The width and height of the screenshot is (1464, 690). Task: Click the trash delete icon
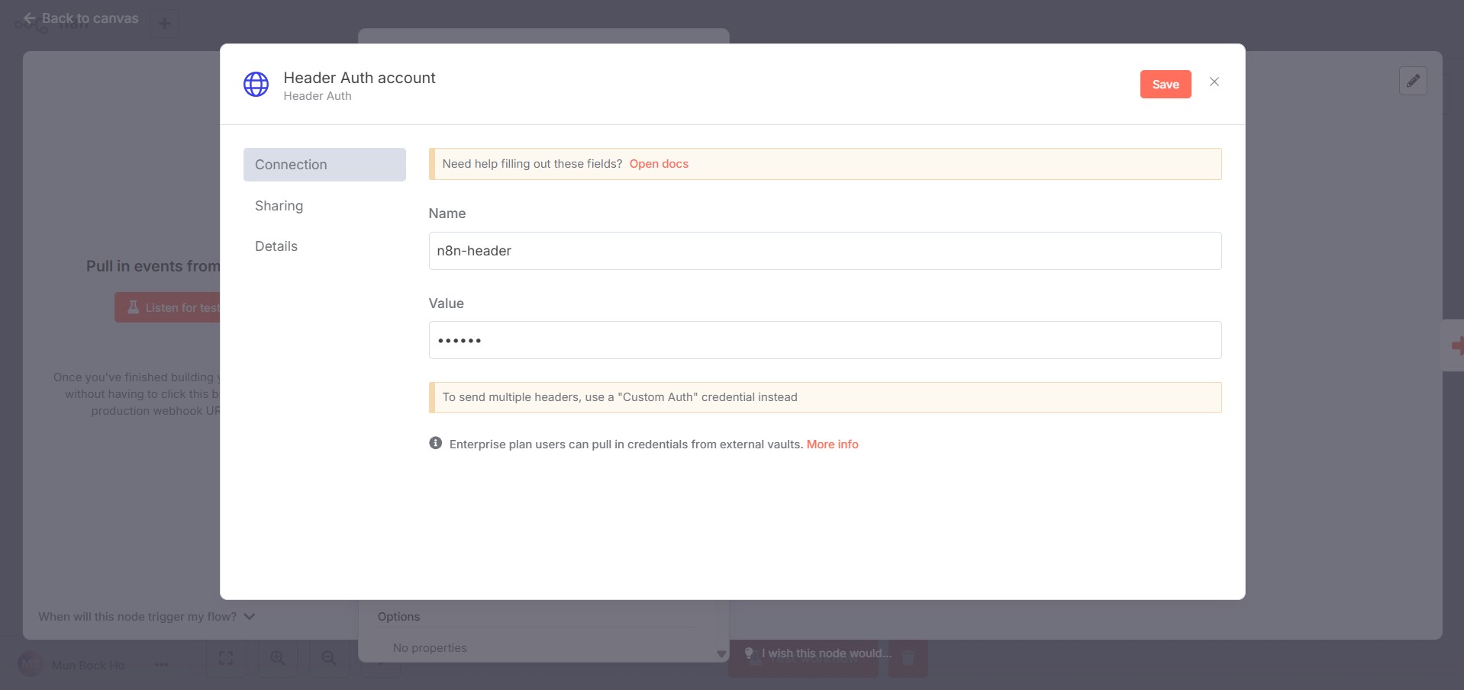tap(908, 657)
